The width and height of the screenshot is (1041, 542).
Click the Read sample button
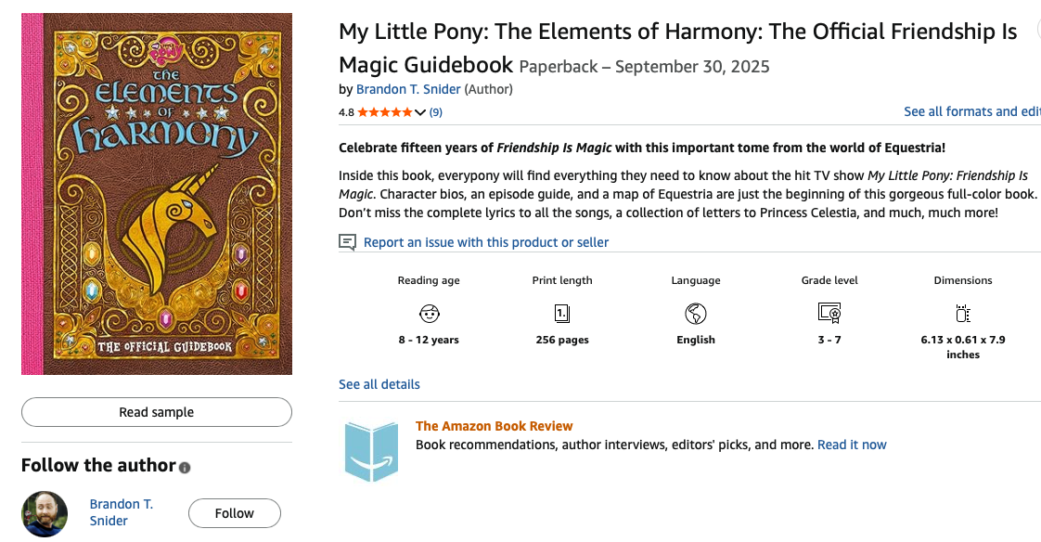(x=157, y=412)
